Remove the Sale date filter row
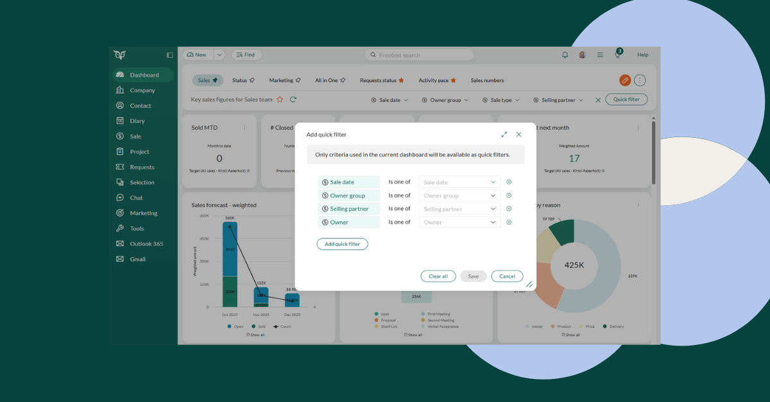 point(509,182)
